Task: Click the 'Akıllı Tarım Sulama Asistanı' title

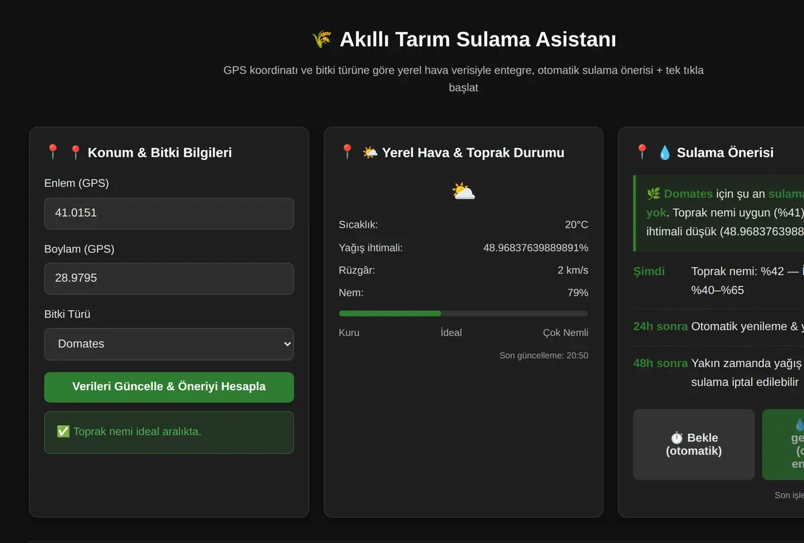Action: point(478,40)
